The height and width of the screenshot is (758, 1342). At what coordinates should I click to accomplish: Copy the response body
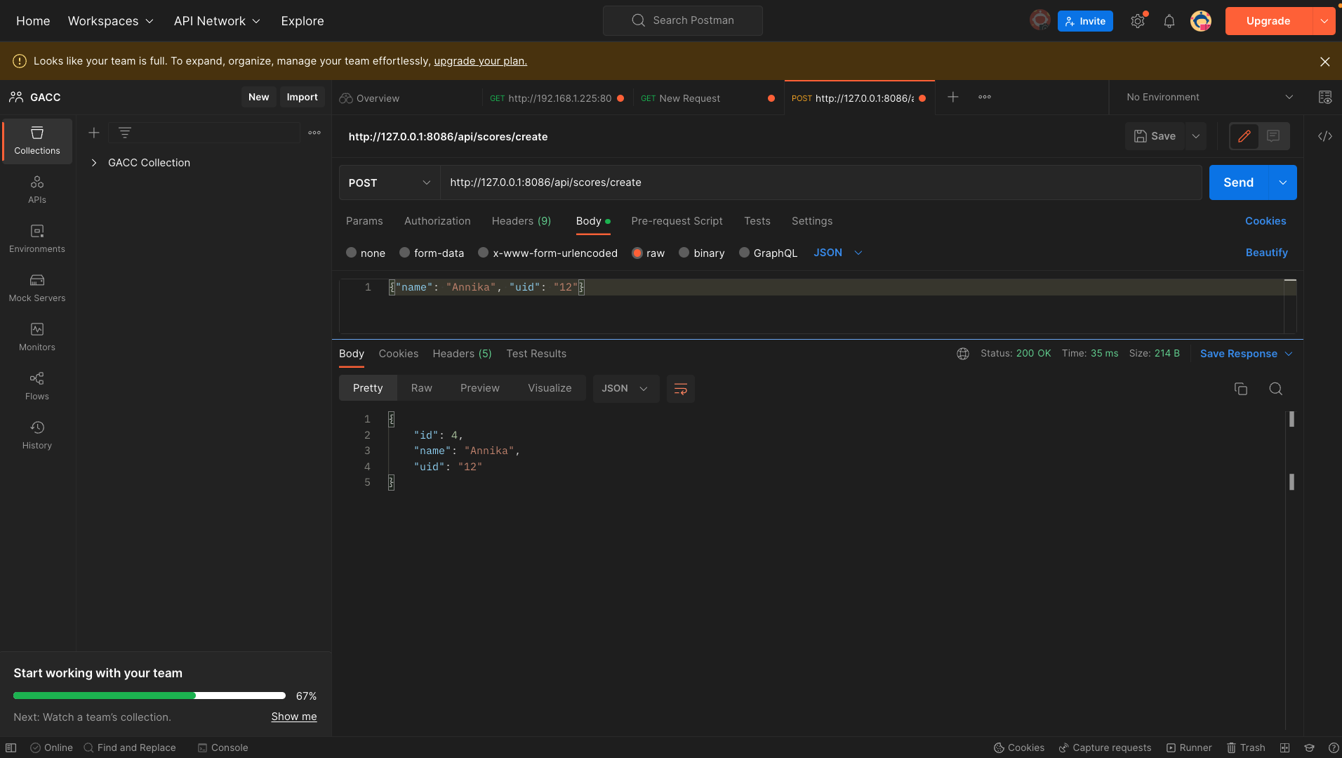click(x=1241, y=388)
